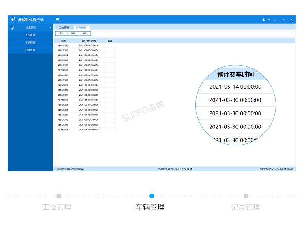Click the restore window icon
Screen dimensions: 304x230
(x=283, y=19)
